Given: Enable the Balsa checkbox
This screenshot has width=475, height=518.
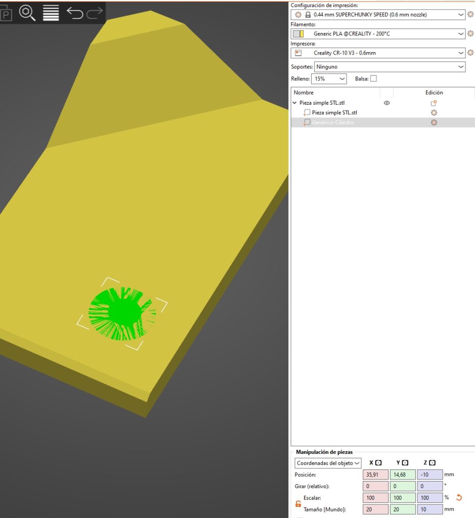Looking at the screenshot, I should 373,78.
